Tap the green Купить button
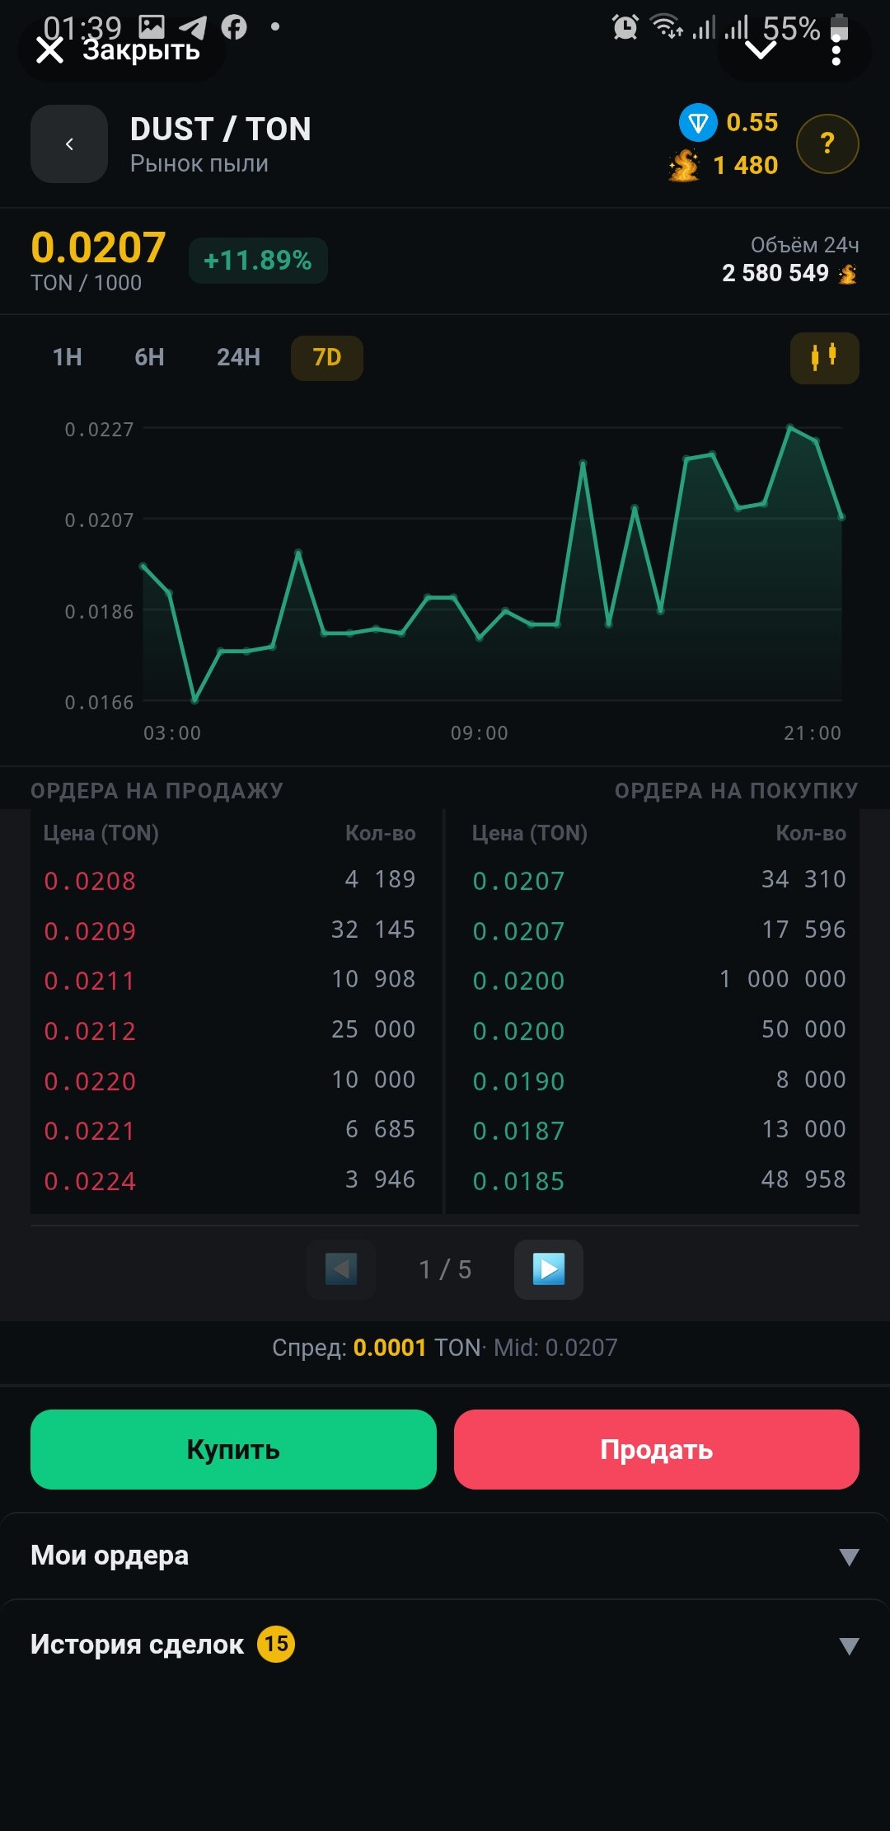Viewport: 890px width, 1831px height. point(233,1449)
